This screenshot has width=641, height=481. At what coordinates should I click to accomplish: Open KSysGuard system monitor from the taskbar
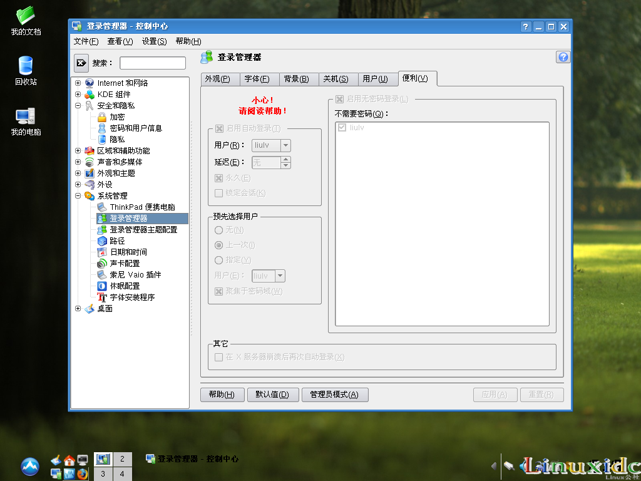70,474
